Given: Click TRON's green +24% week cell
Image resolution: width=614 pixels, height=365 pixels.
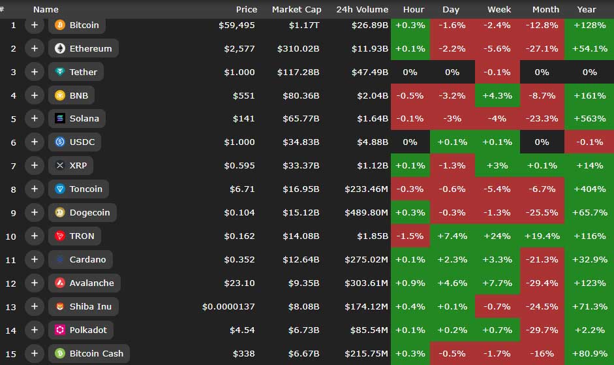Looking at the screenshot, I should click(497, 236).
